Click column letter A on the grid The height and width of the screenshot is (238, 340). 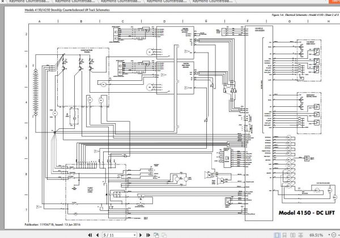point(39,21)
